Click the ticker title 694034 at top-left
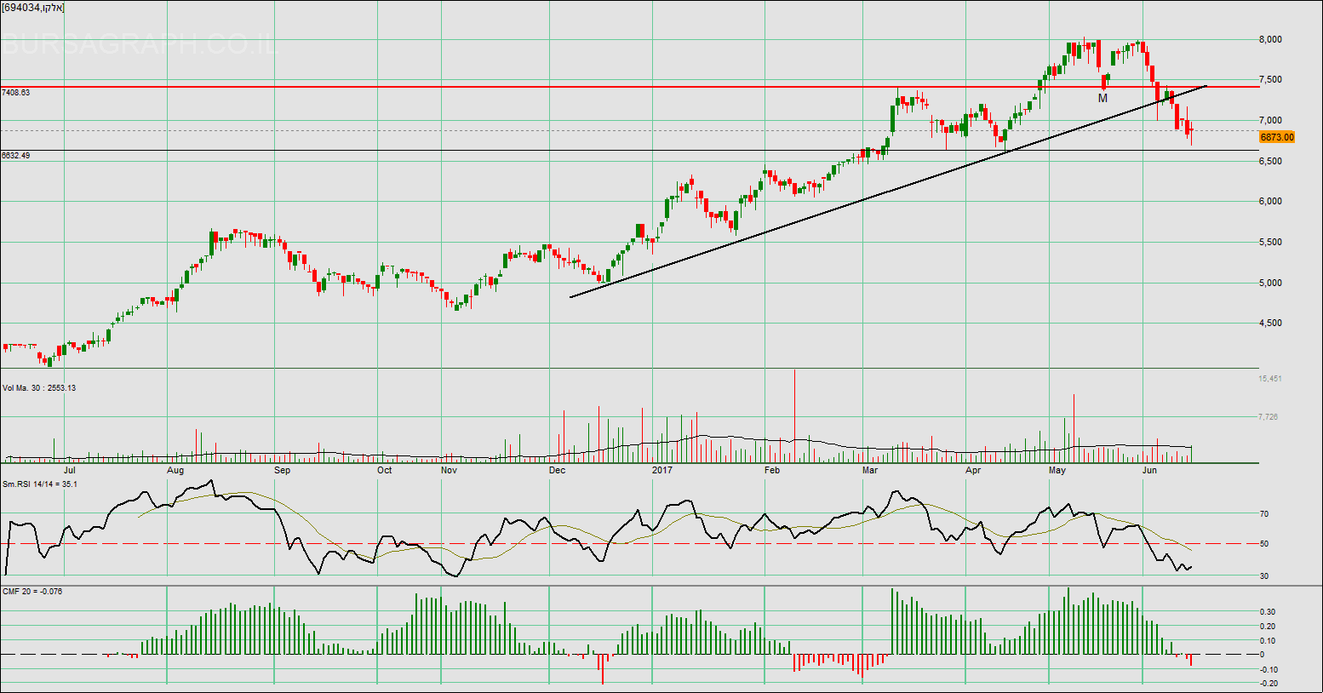 tap(33, 8)
